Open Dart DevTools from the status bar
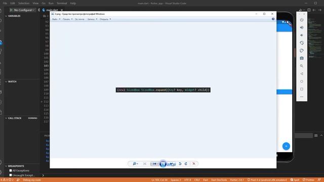The image size is (324, 182). coord(219,180)
